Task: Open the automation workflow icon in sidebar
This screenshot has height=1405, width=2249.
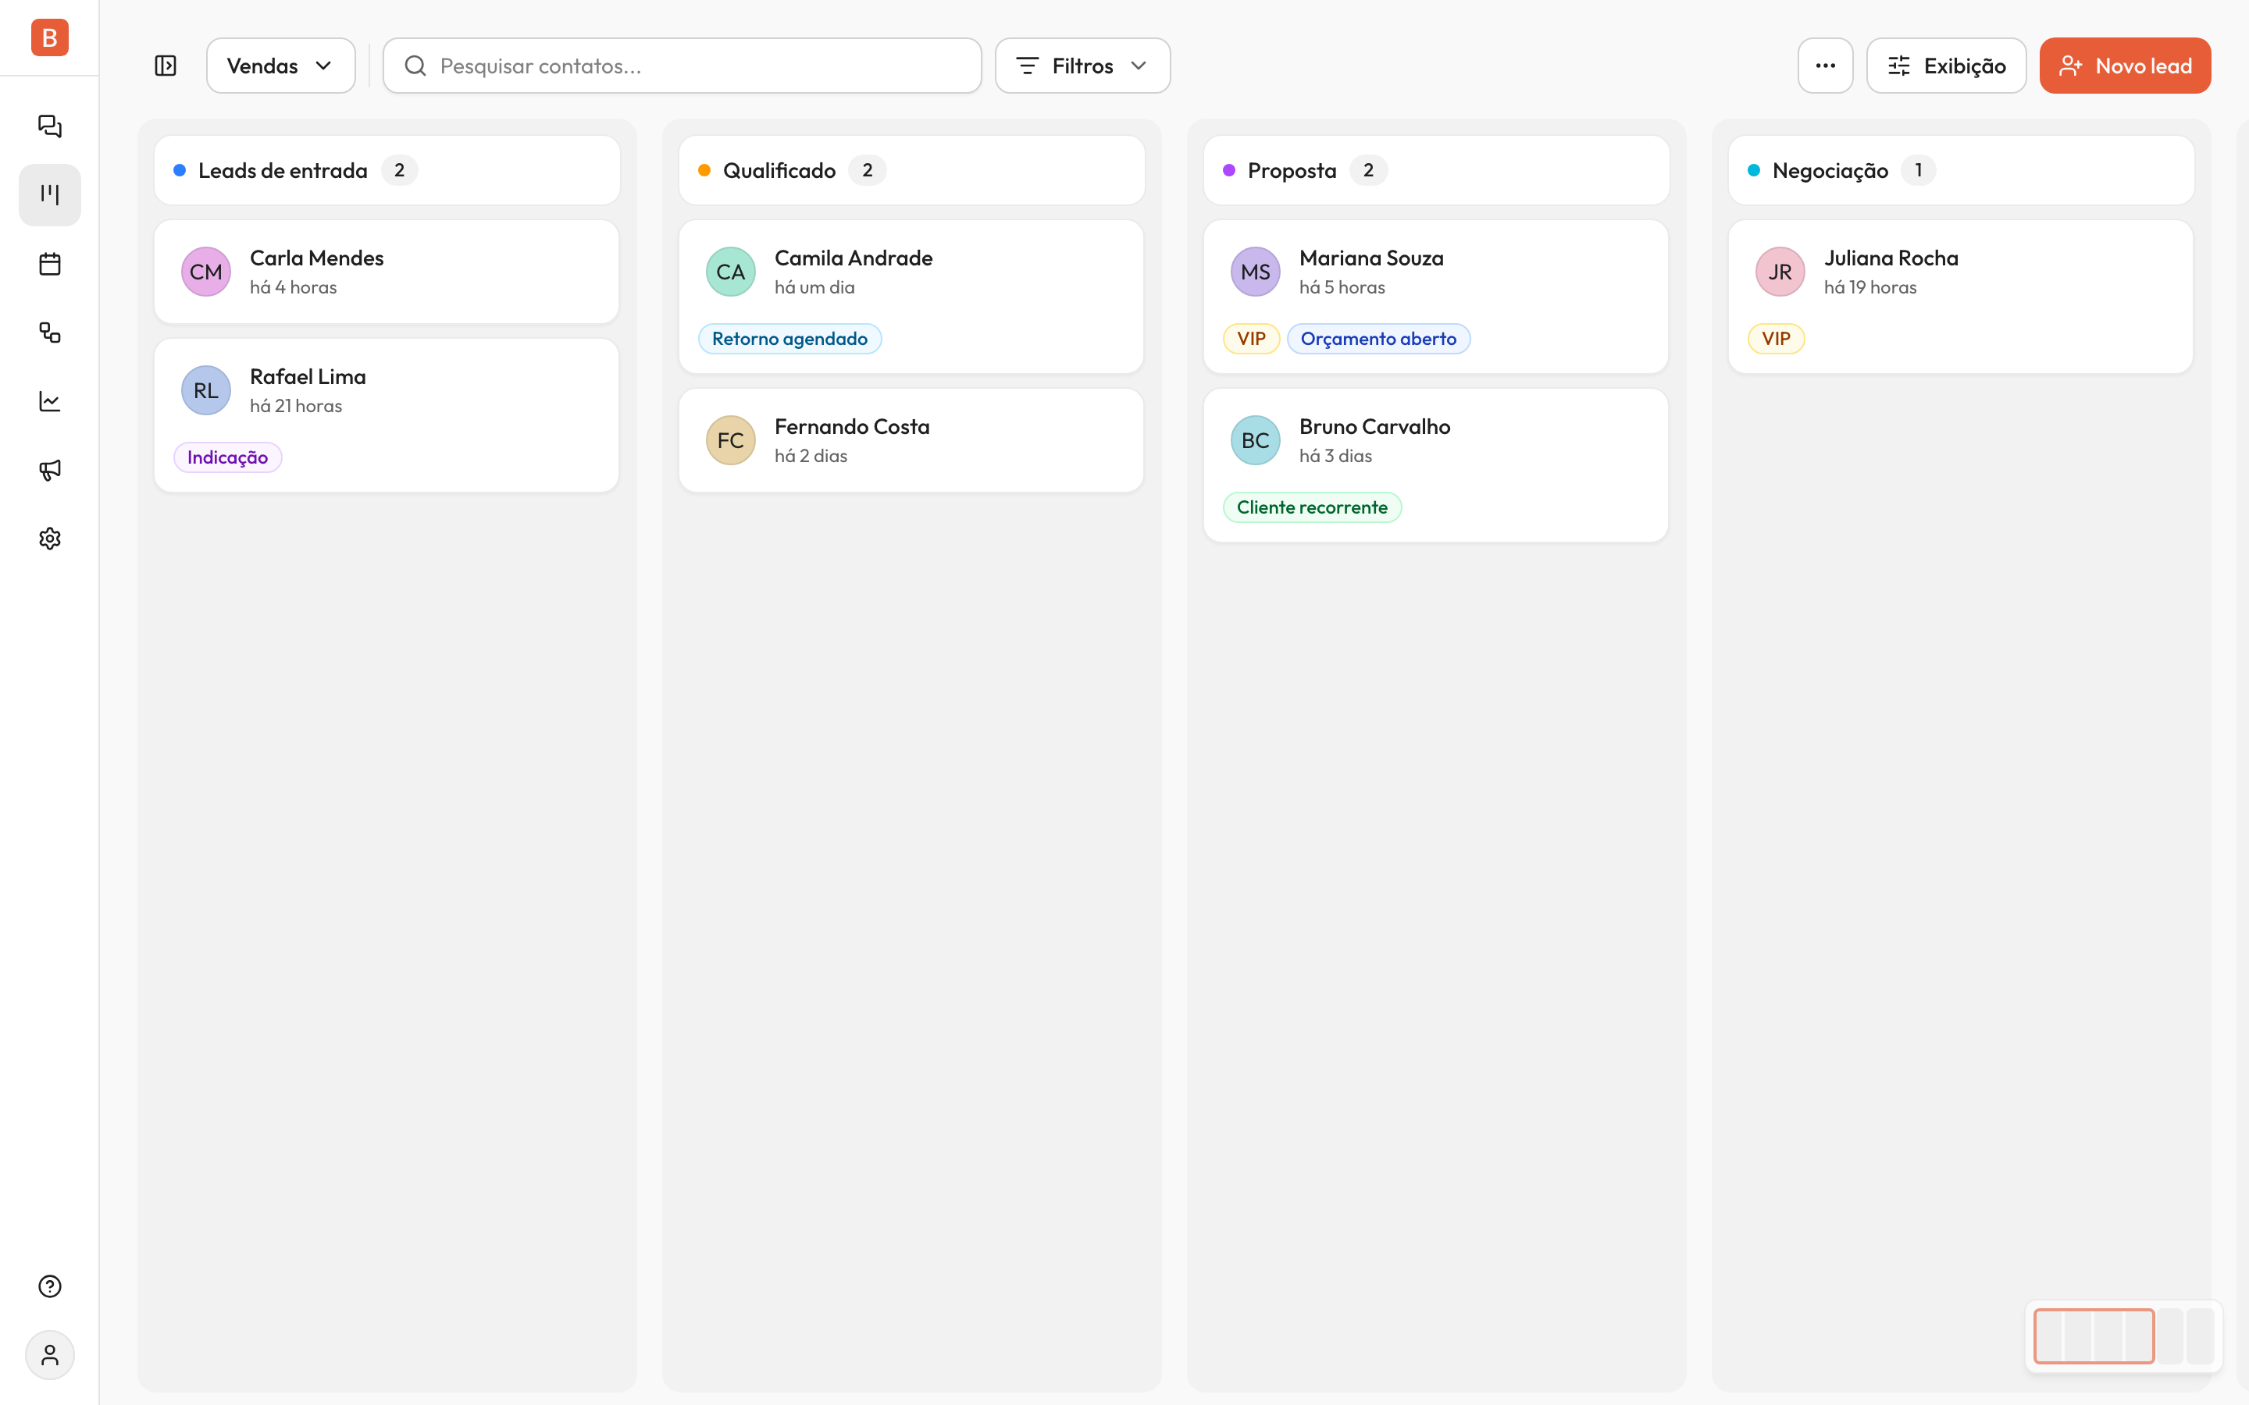Action: tap(49, 333)
